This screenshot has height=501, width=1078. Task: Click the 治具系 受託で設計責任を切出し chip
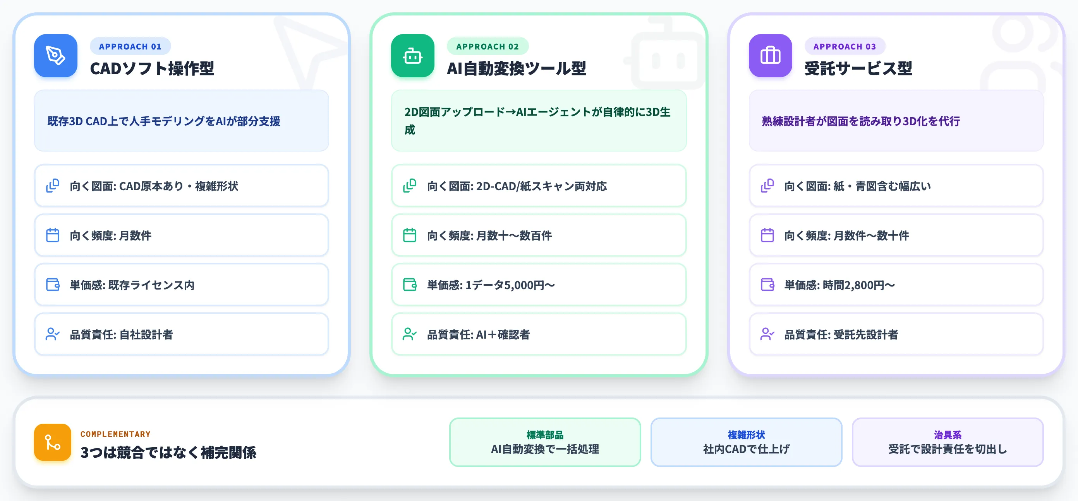pos(948,442)
